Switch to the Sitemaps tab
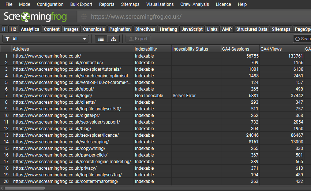The width and height of the screenshot is (311, 191). (281, 29)
